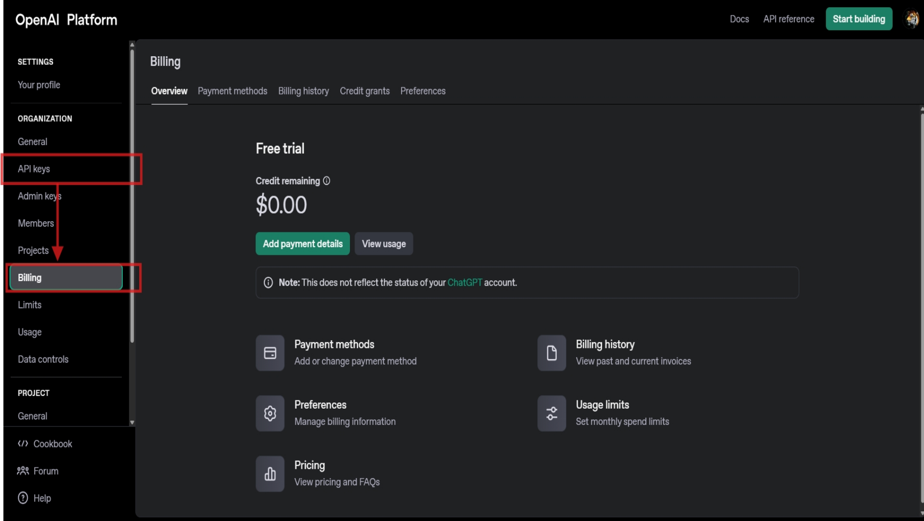Click the $0.00 credit amount
924x521 pixels.
point(281,205)
